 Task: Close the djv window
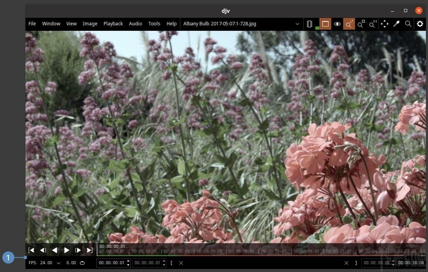click(419, 11)
